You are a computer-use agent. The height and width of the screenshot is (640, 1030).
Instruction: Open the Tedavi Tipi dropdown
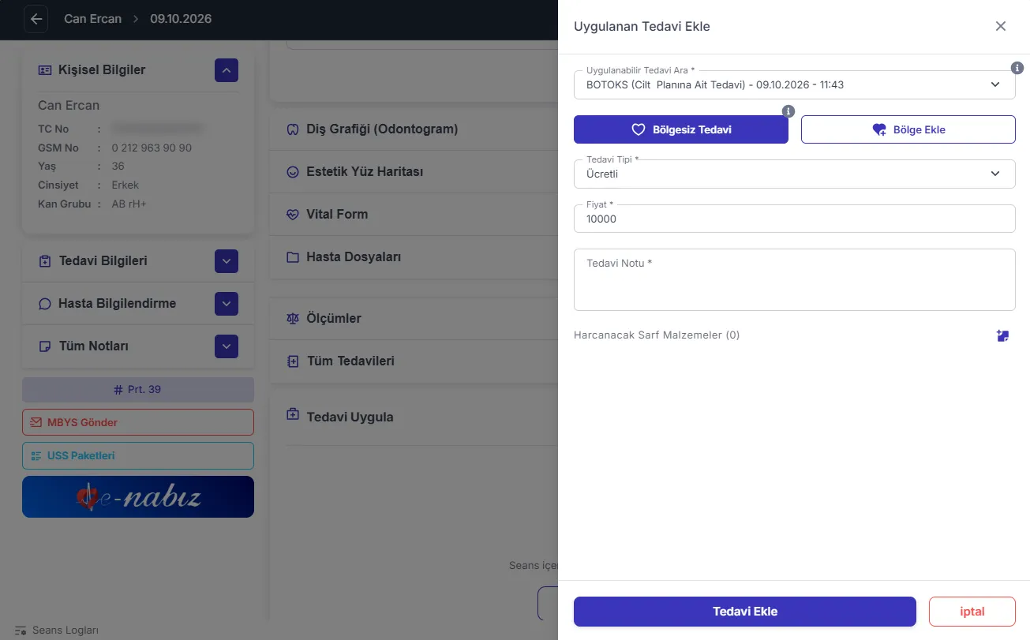click(795, 174)
